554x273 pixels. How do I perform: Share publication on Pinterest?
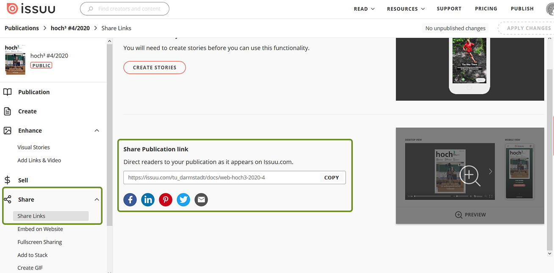point(166,199)
